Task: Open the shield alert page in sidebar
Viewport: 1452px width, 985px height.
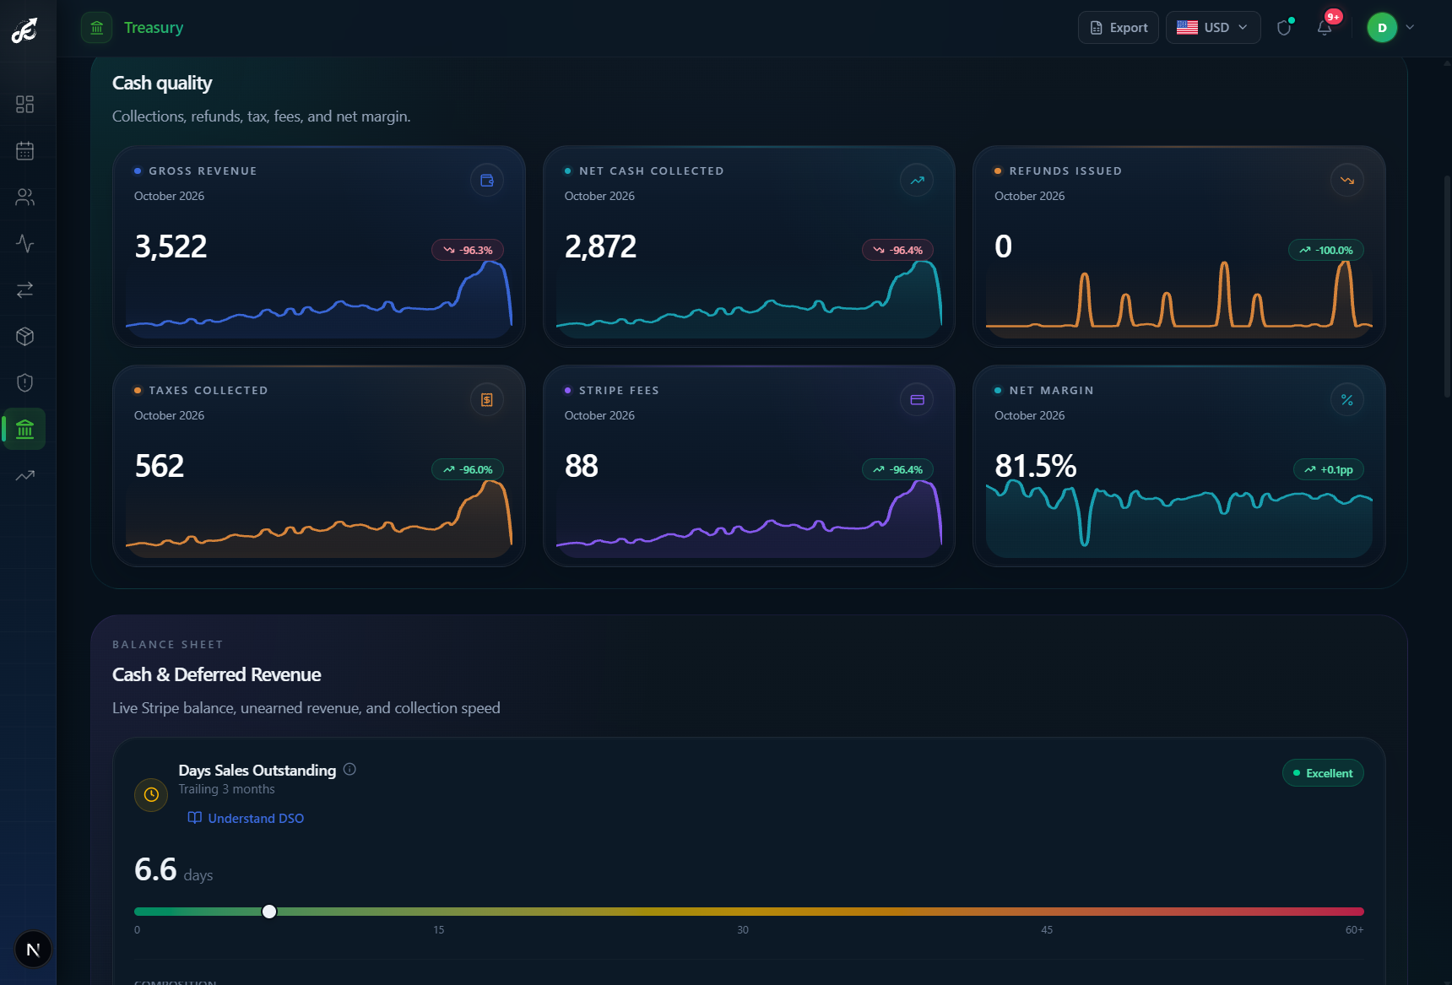Action: pos(25,382)
